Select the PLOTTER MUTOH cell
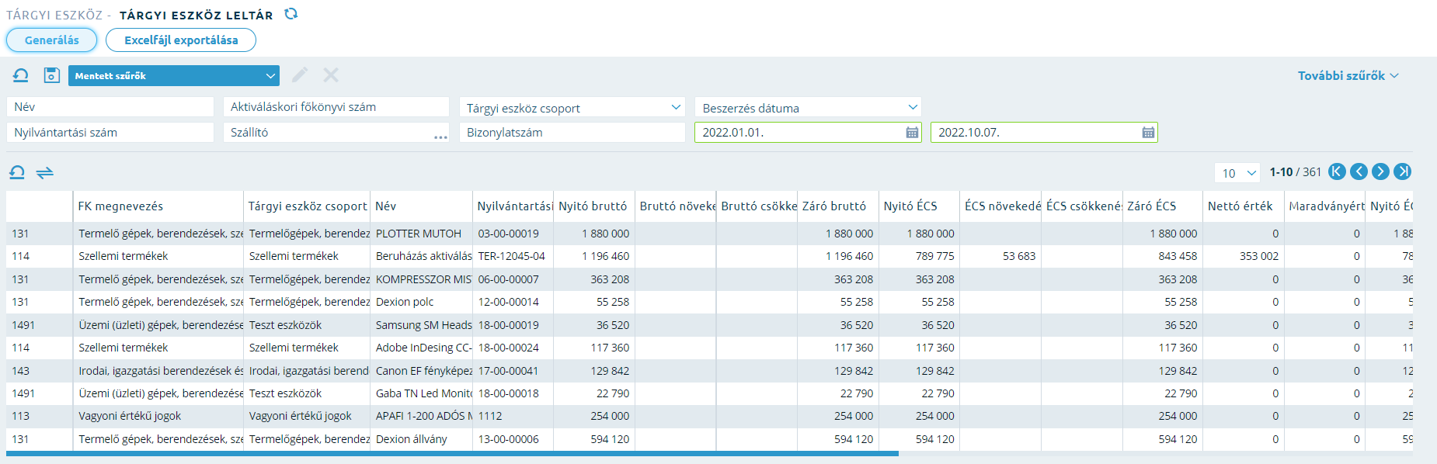This screenshot has height=464, width=1437. (421, 234)
